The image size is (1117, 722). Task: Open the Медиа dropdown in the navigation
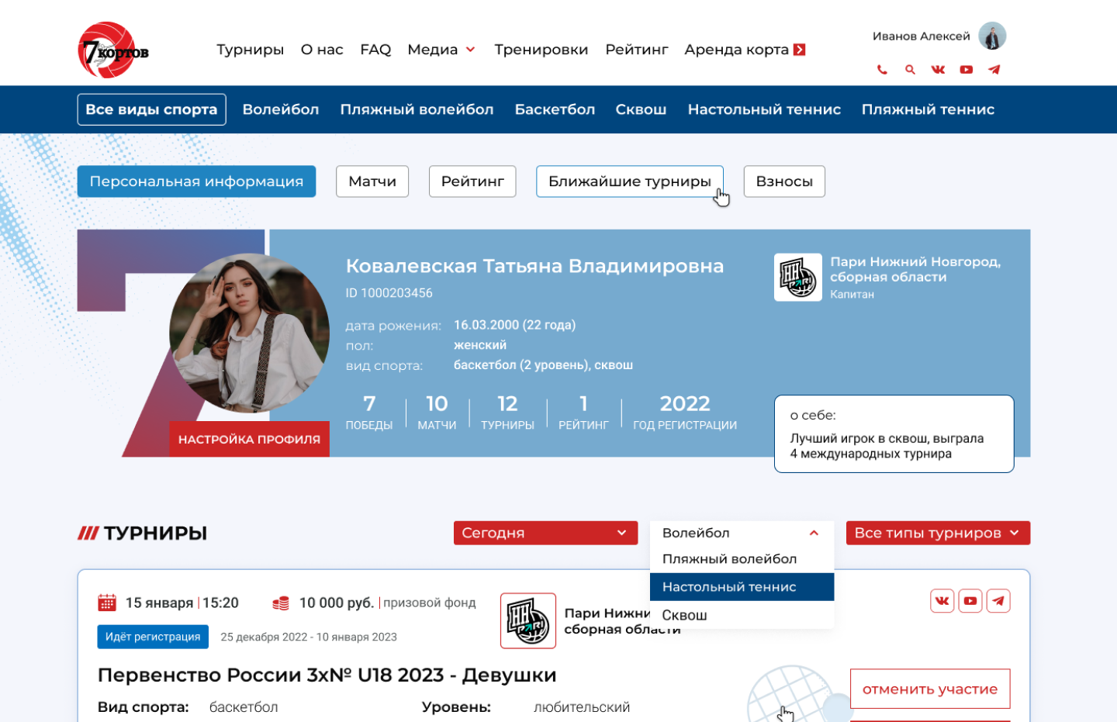coord(441,49)
